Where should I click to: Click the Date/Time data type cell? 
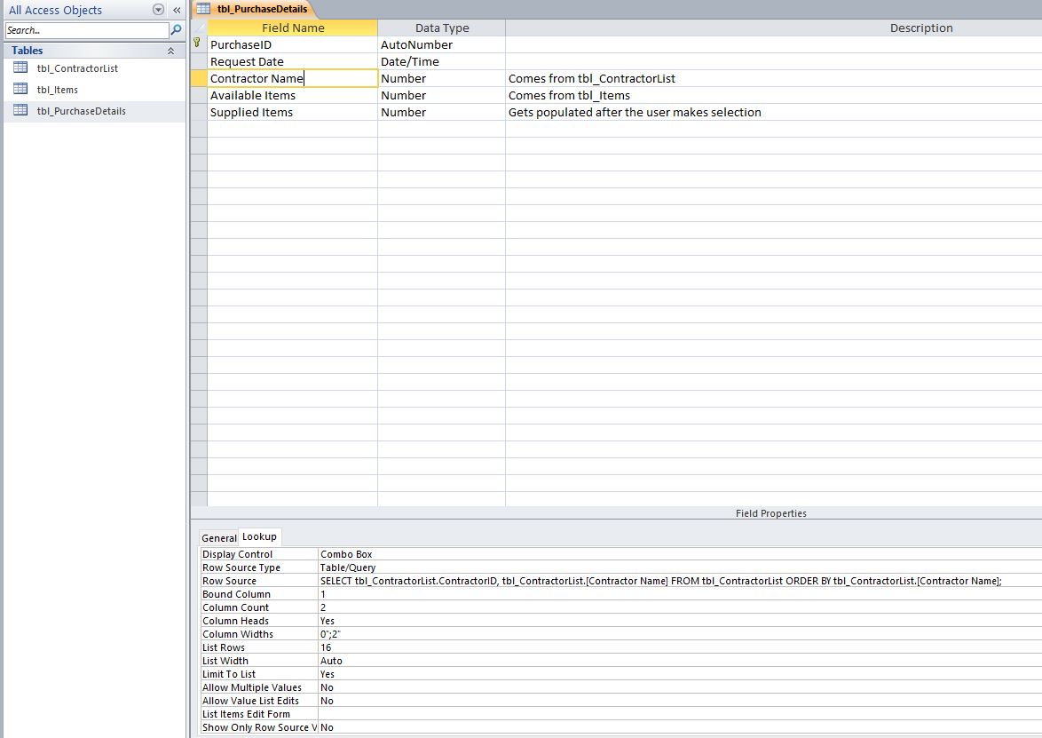point(441,61)
